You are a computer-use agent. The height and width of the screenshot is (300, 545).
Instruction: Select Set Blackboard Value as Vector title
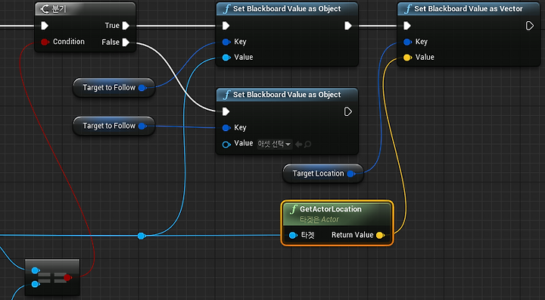pyautogui.click(x=469, y=8)
